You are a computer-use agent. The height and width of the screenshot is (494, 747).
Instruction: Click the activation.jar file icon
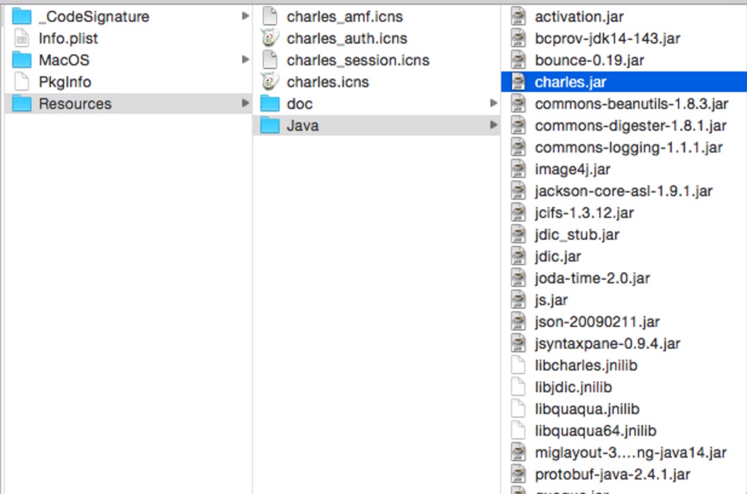point(518,16)
